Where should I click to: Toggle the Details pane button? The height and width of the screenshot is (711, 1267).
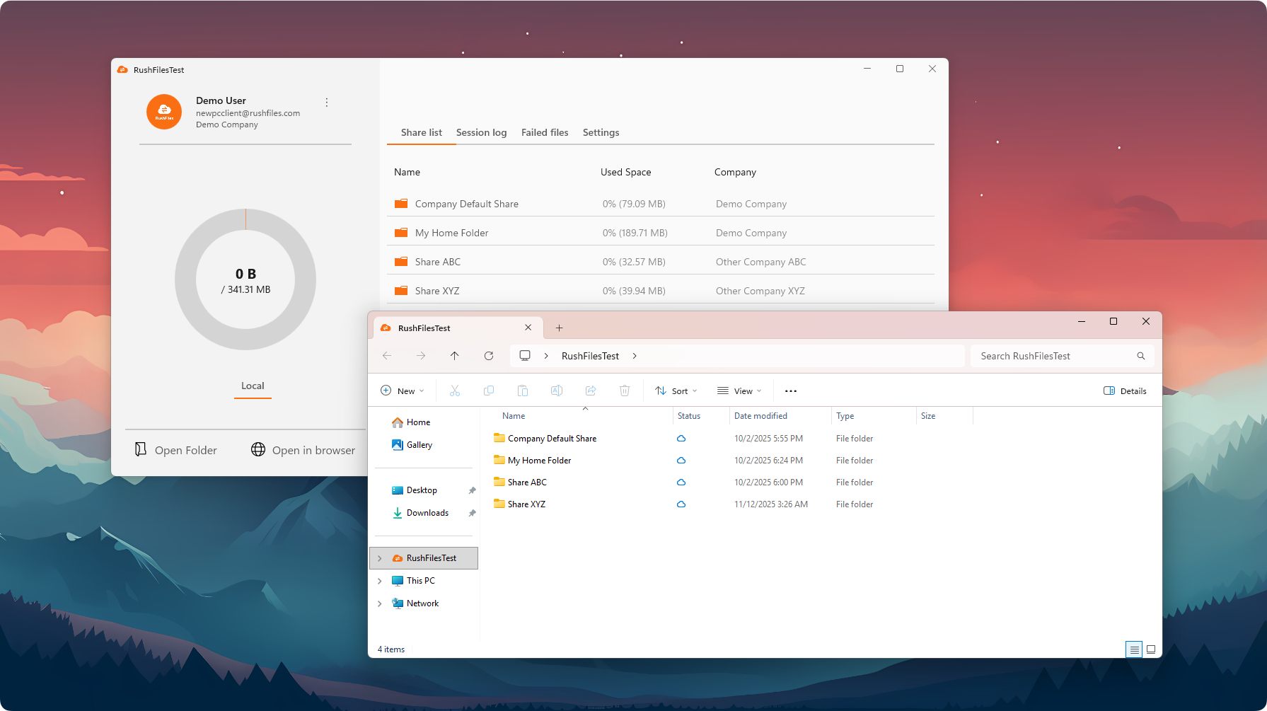tap(1125, 391)
